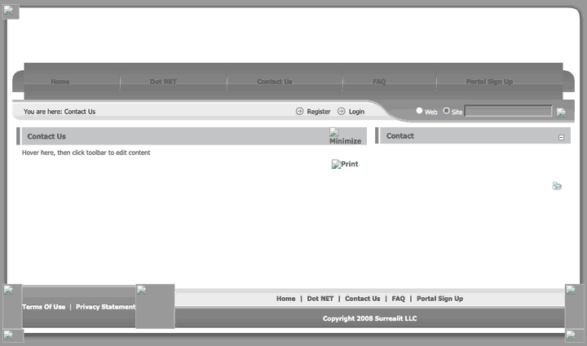
Task: Open the Home tab in the main navigation bar
Action: pyautogui.click(x=60, y=82)
